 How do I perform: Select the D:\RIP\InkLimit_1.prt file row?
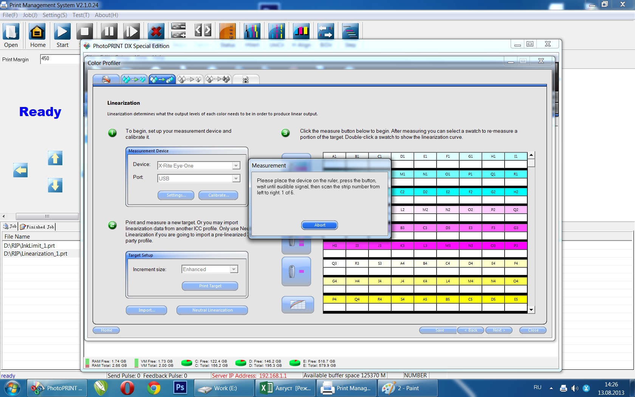tap(41, 245)
